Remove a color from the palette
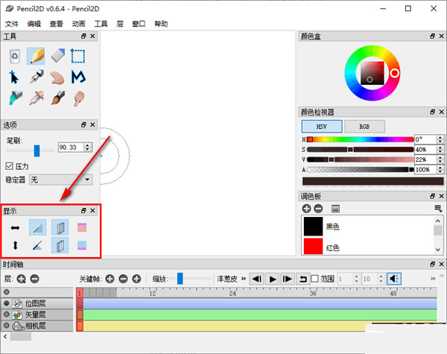 pos(318,209)
